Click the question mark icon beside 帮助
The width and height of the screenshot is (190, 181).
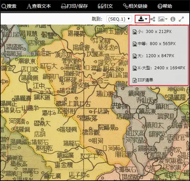coord(160,6)
